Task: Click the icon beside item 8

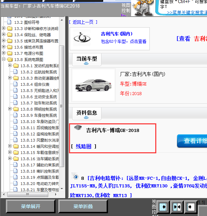Action: 75,176
